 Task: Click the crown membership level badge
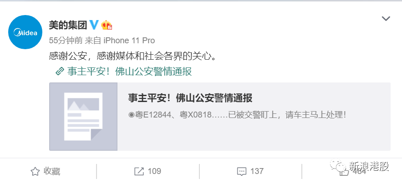pos(107,25)
